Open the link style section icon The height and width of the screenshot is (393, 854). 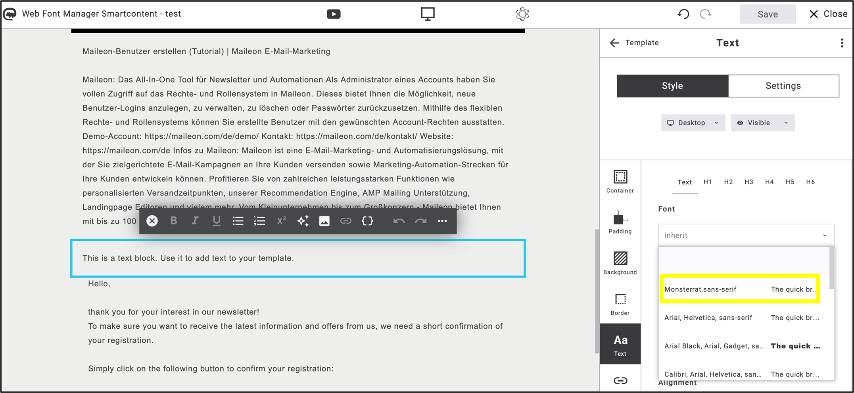tap(620, 381)
